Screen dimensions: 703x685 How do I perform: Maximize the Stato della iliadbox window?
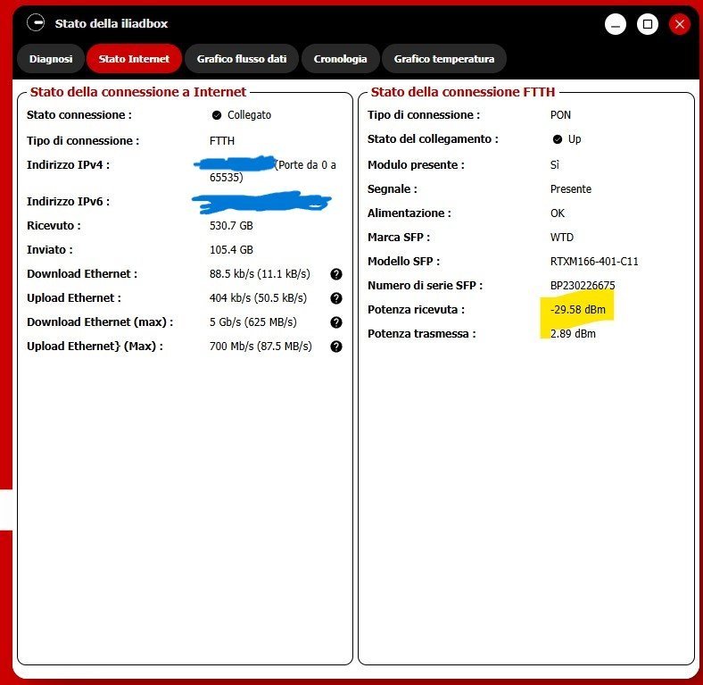click(648, 24)
